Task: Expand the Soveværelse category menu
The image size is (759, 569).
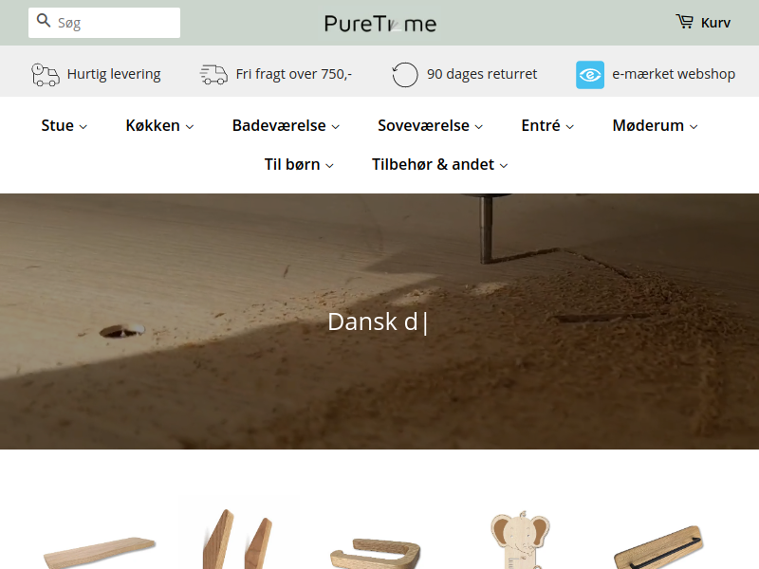Action: pyautogui.click(x=430, y=126)
